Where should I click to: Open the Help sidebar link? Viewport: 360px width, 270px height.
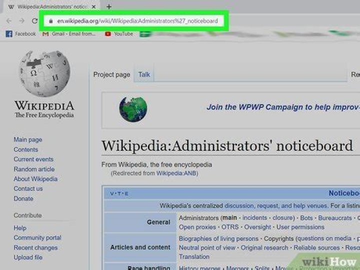(20, 228)
